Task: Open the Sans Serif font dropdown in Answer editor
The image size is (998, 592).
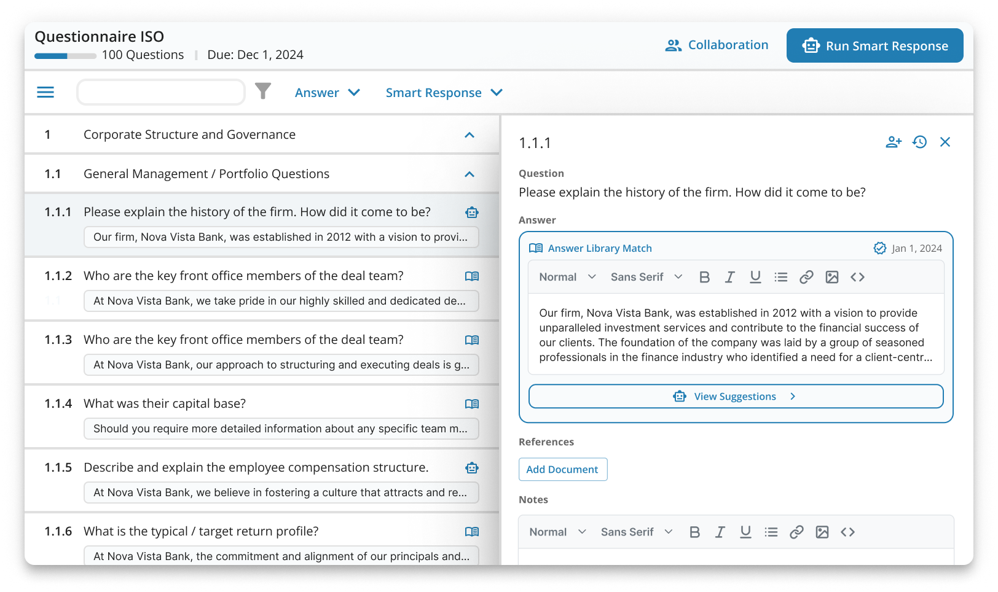Action: [646, 277]
